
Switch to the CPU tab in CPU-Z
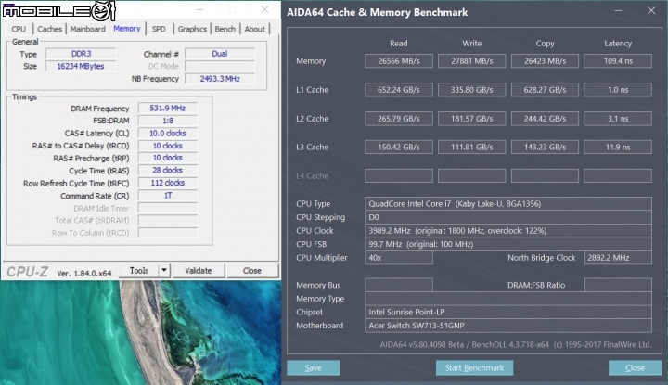click(x=19, y=29)
